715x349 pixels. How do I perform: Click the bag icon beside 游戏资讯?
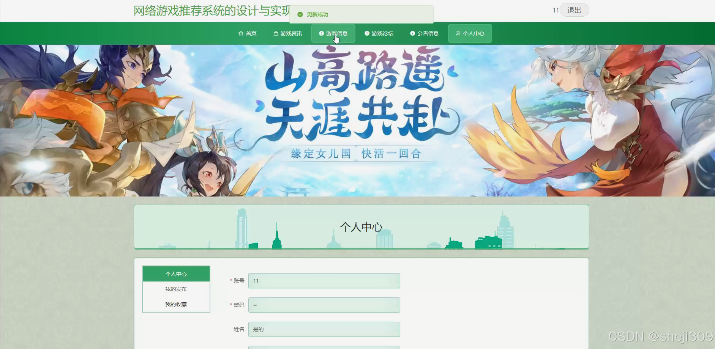pyautogui.click(x=276, y=33)
